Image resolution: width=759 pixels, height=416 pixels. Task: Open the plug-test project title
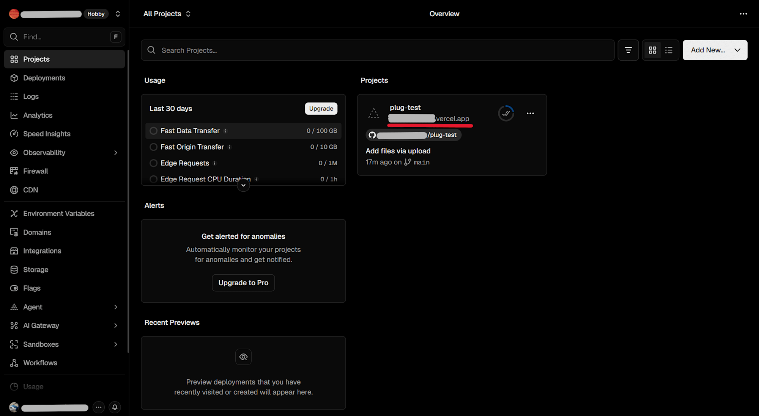(x=405, y=108)
